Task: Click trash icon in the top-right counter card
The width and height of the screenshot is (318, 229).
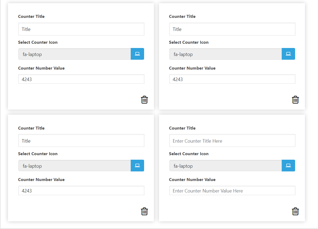Action: point(295,100)
